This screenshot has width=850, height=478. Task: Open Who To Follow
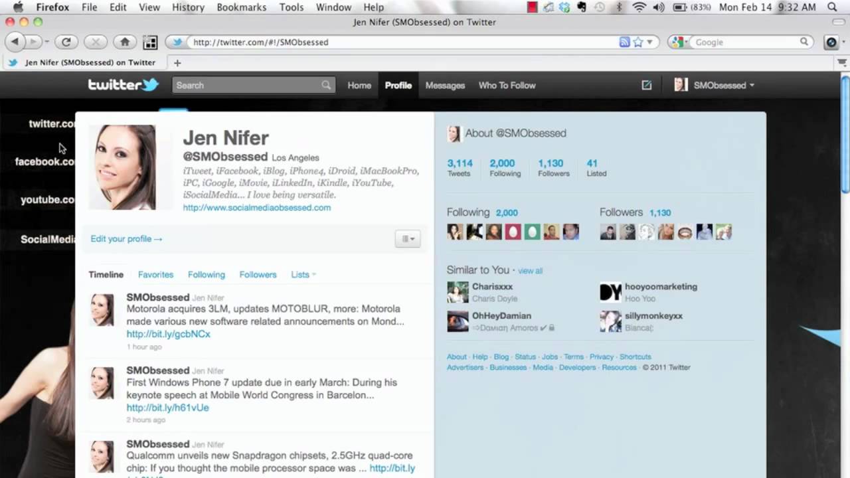507,85
